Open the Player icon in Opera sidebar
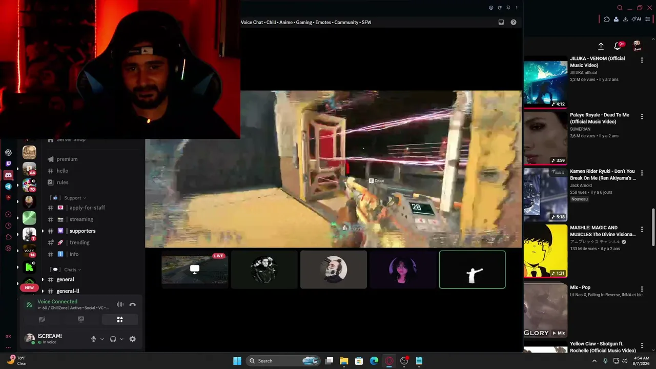Screen dimensions: 656x369 [8, 214]
